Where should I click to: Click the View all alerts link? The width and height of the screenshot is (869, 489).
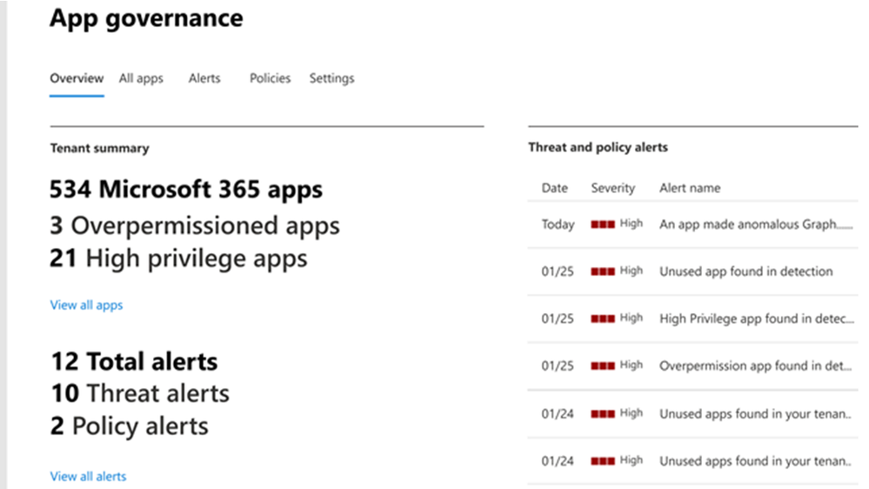click(88, 476)
